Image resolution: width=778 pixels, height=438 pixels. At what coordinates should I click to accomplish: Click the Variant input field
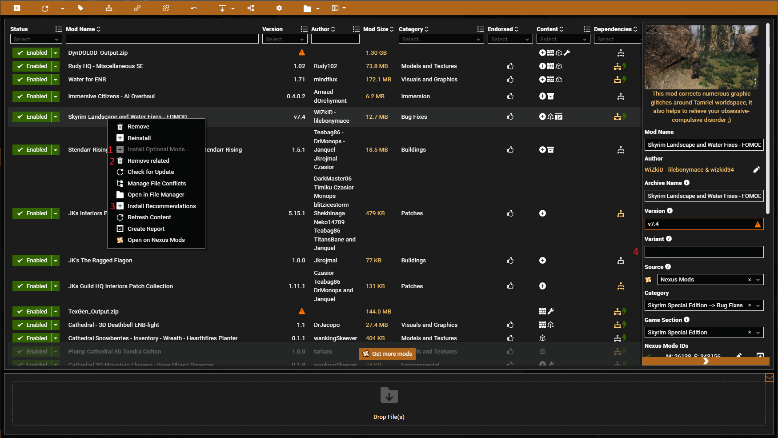pyautogui.click(x=704, y=252)
